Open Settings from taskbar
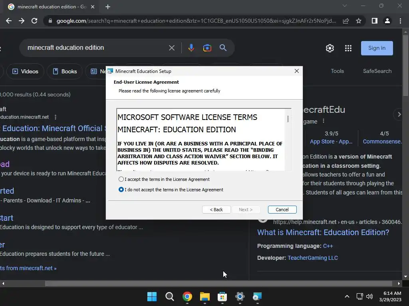Screen dimensions: 409x306 240,296
